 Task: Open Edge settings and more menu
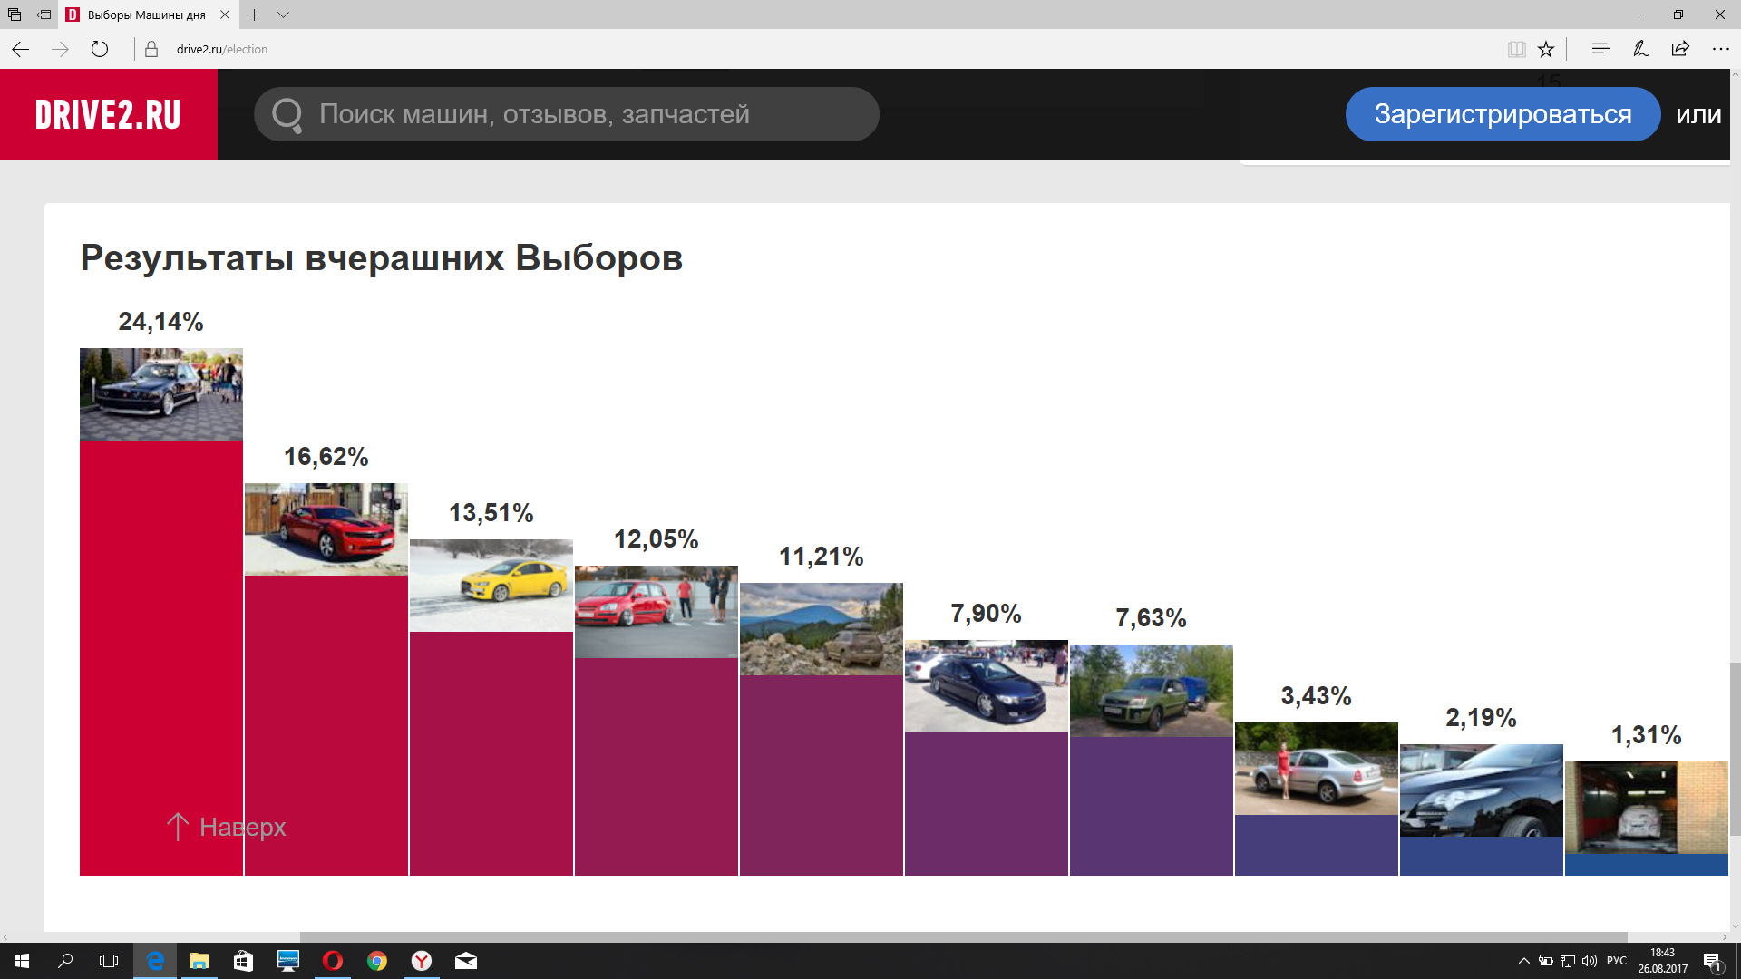pyautogui.click(x=1720, y=49)
